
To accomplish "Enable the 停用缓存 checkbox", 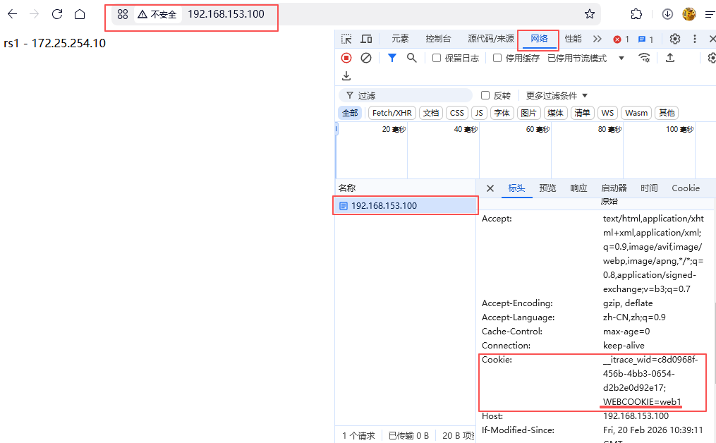I will (497, 58).
